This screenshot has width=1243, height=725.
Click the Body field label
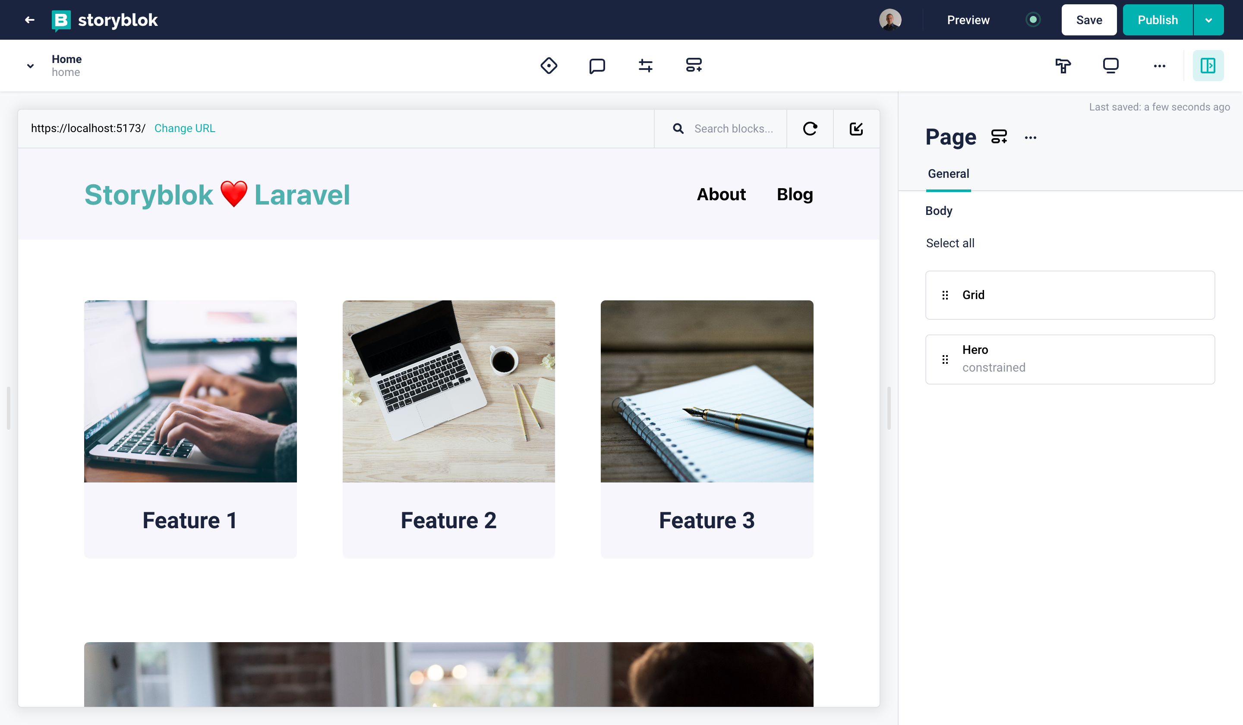938,211
